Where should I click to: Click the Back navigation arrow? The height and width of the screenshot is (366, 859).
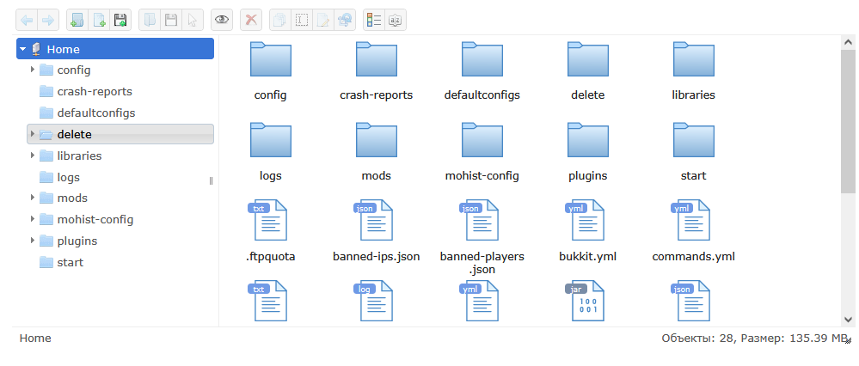coord(27,21)
